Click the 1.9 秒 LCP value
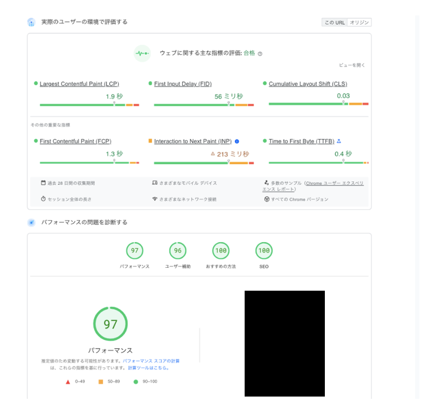The image size is (440, 412). tap(114, 96)
